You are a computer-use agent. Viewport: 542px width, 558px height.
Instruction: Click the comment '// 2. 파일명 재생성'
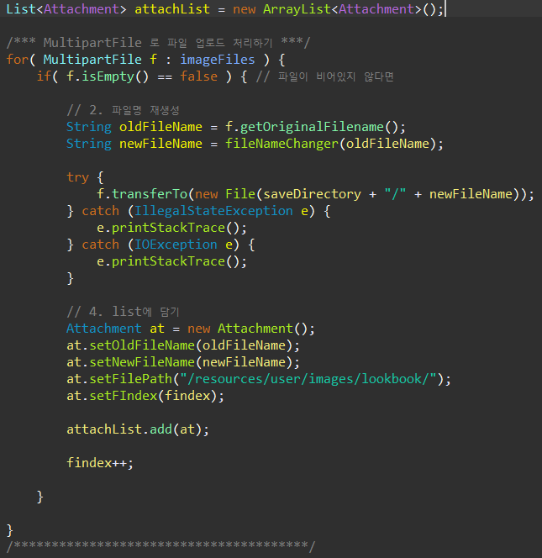(124, 110)
